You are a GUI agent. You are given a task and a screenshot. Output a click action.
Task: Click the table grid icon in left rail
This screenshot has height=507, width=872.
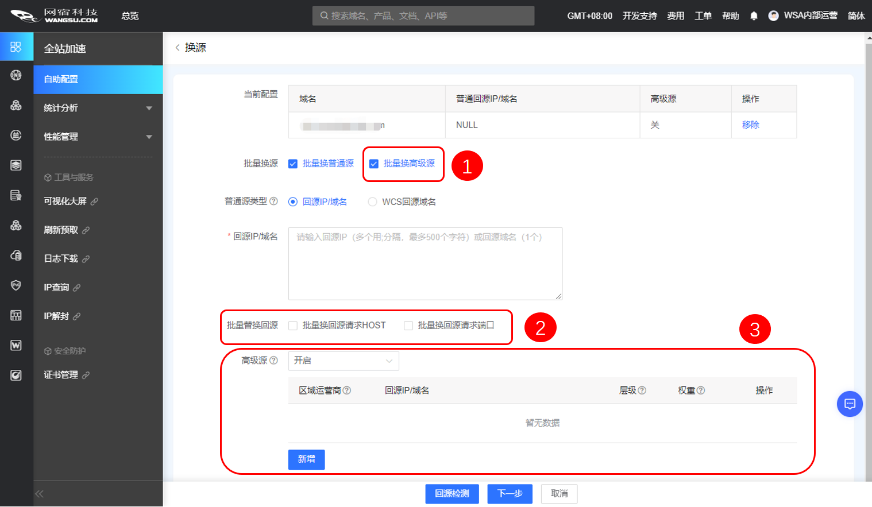click(x=16, y=315)
